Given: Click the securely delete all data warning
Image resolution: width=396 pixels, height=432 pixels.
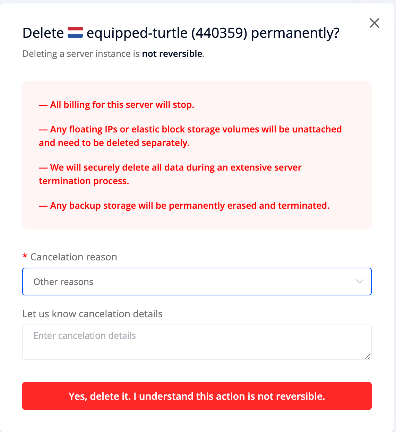Looking at the screenshot, I should tap(170, 174).
